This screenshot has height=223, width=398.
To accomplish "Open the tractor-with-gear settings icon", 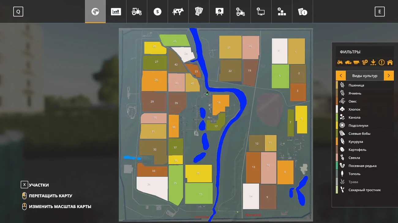I will click(240, 12).
